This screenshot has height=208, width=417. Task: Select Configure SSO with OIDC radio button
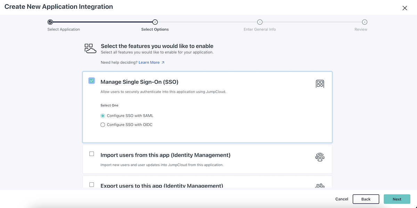(x=103, y=125)
